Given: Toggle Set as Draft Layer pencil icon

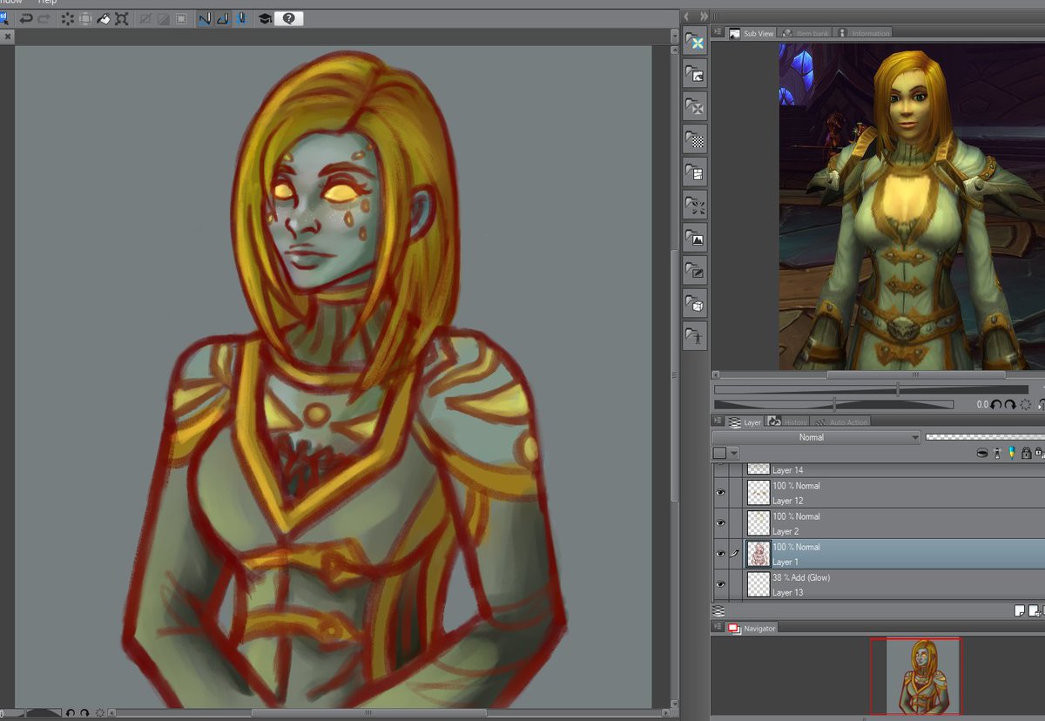Looking at the screenshot, I should (x=1012, y=453).
